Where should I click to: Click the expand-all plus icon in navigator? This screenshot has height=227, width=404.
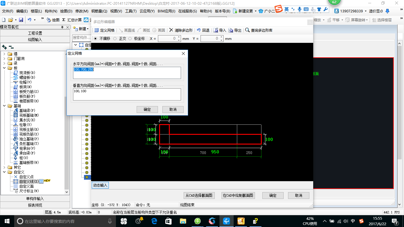tap(4, 47)
